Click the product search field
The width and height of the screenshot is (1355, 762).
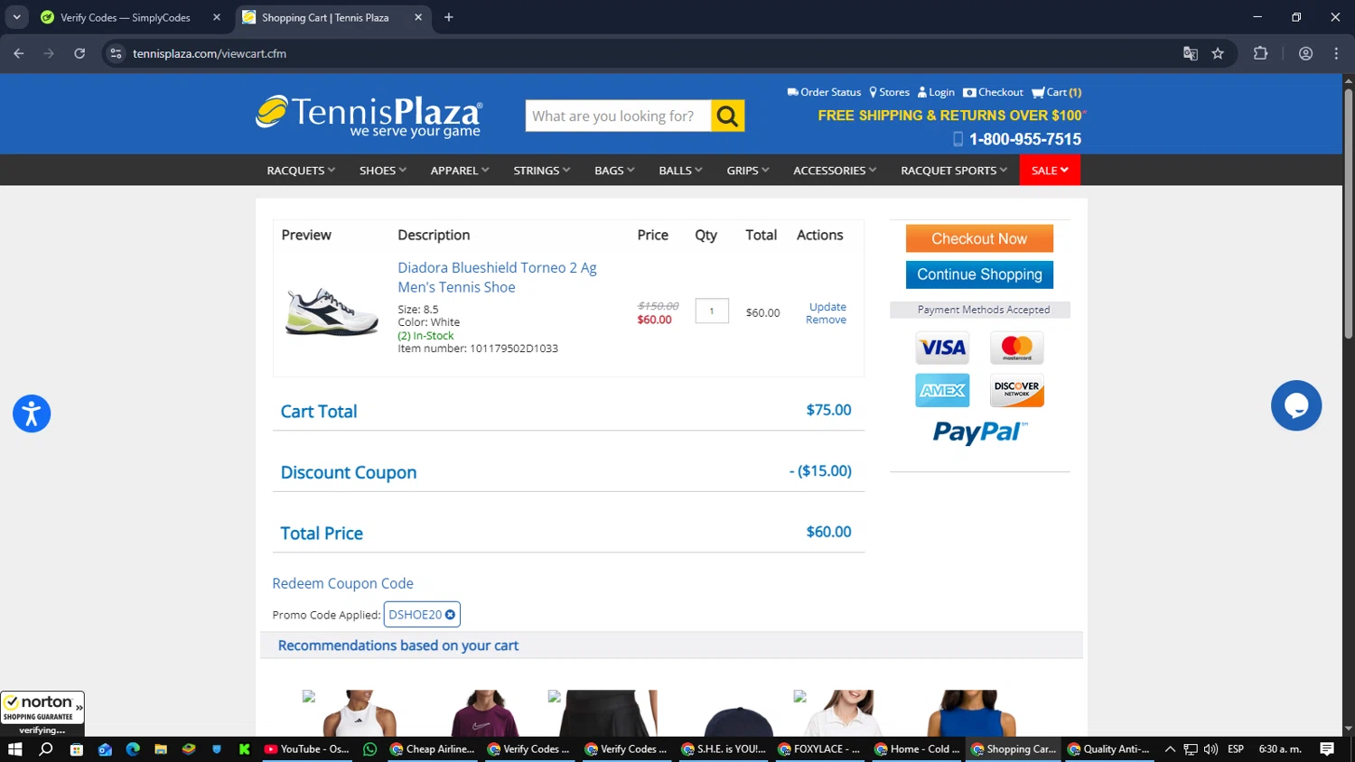618,116
